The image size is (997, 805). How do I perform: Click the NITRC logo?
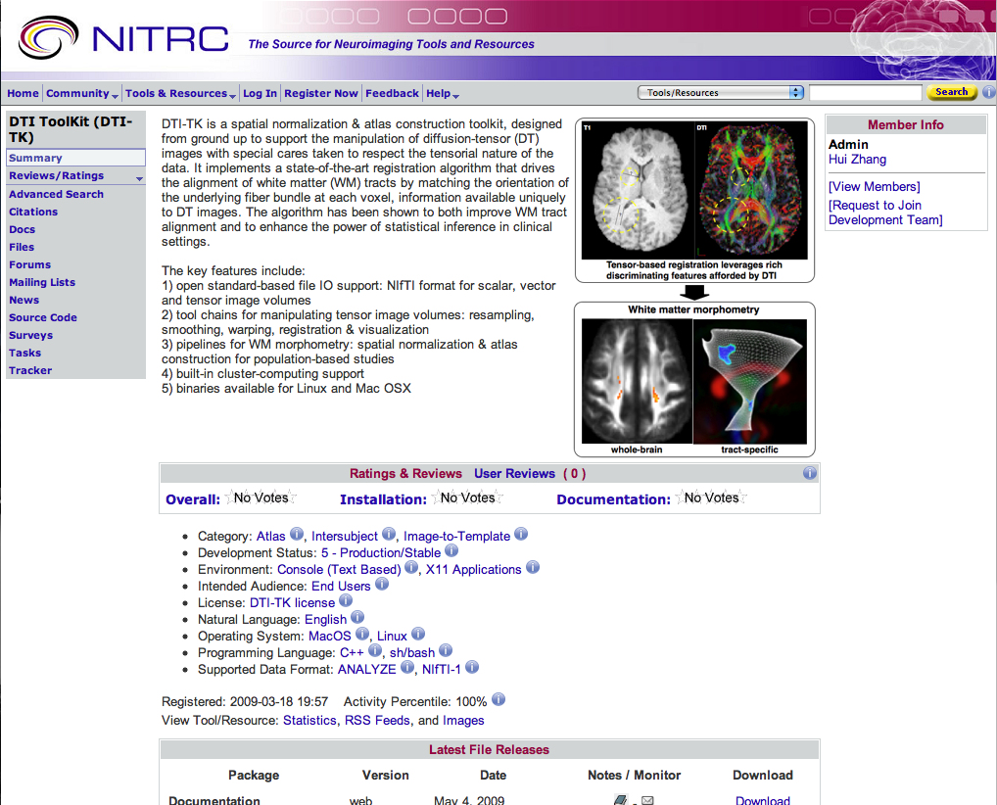pos(123,38)
